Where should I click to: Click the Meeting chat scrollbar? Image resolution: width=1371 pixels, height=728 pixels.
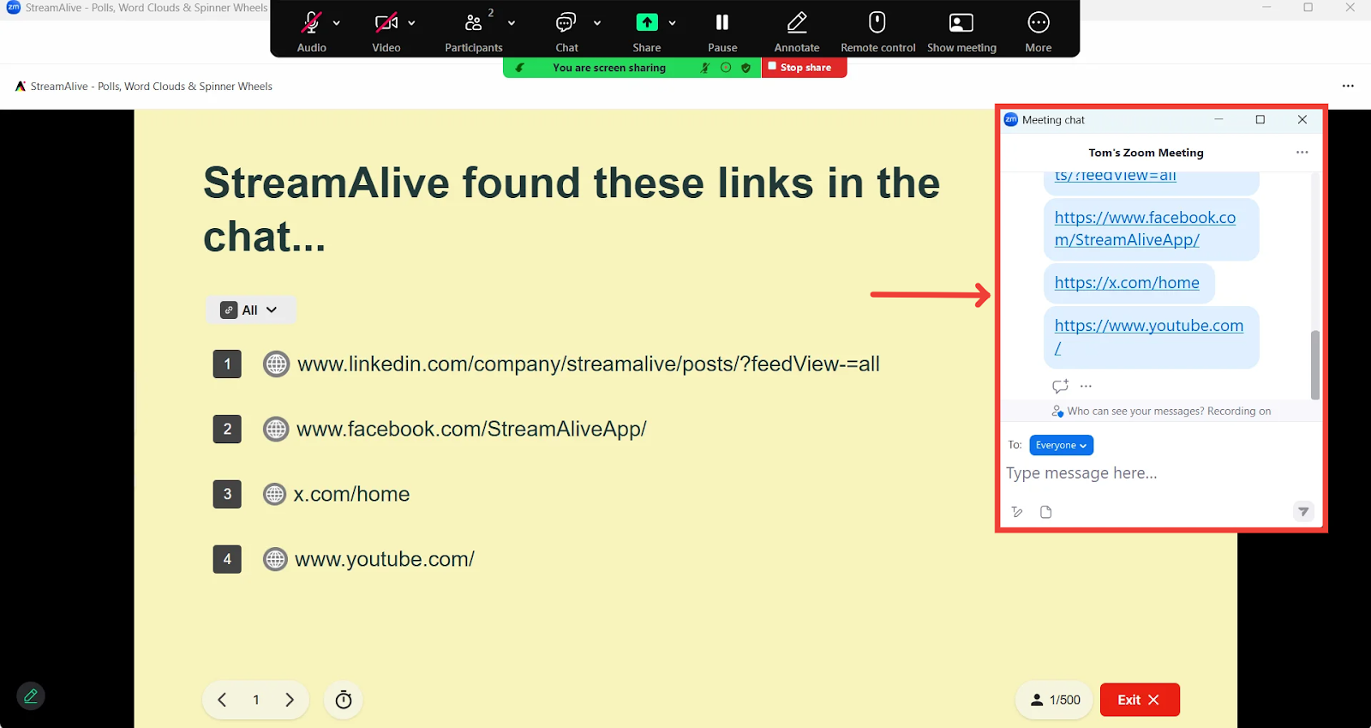coord(1315,365)
